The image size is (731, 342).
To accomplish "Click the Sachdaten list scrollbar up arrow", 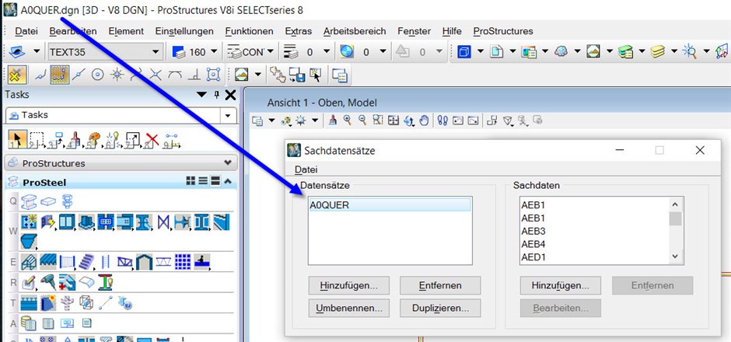I will [x=676, y=204].
